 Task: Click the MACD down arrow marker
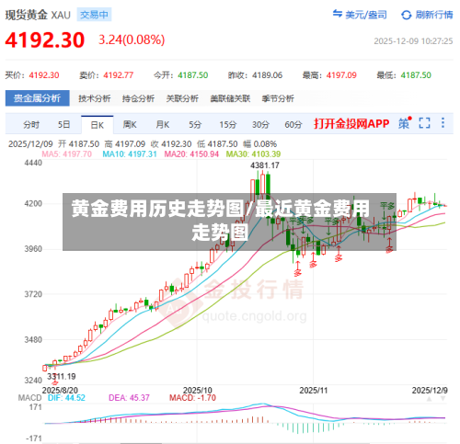pyautogui.click(x=443, y=399)
